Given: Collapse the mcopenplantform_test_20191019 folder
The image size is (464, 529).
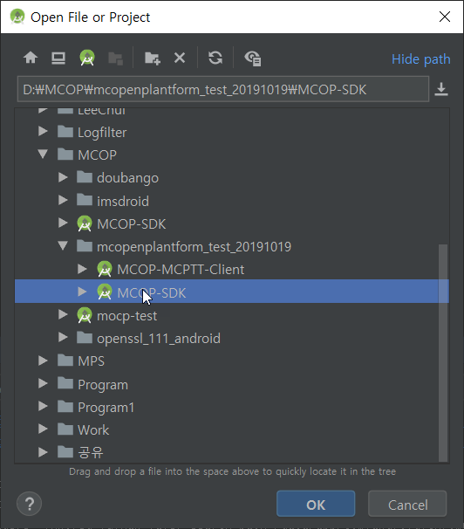Looking at the screenshot, I should tap(63, 245).
